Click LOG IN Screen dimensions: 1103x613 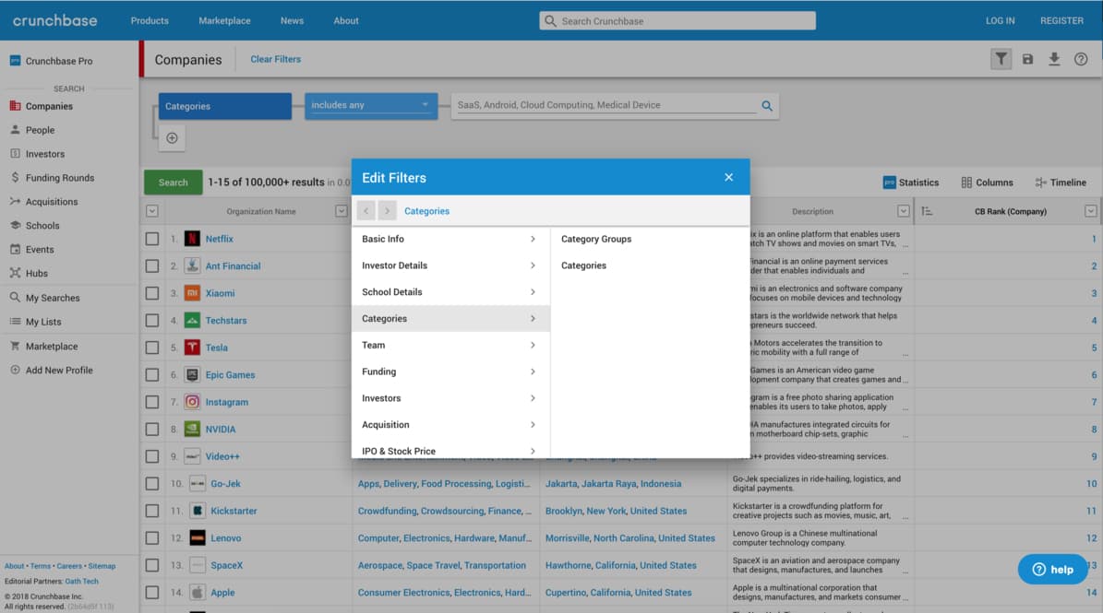pos(1000,20)
